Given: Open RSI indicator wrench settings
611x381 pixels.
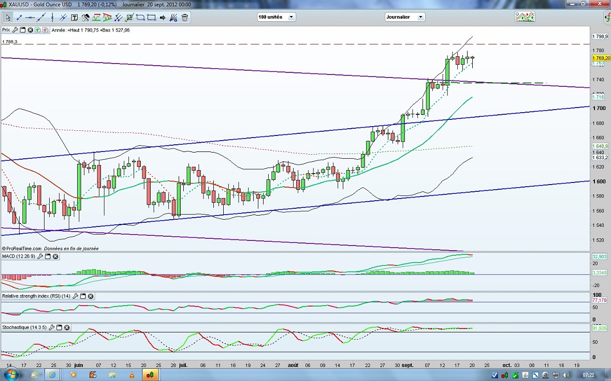Looking at the screenshot, I should (75, 296).
